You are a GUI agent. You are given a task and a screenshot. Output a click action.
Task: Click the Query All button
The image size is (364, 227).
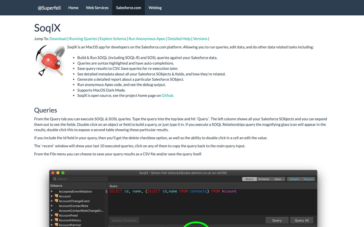pyautogui.click(x=302, y=220)
